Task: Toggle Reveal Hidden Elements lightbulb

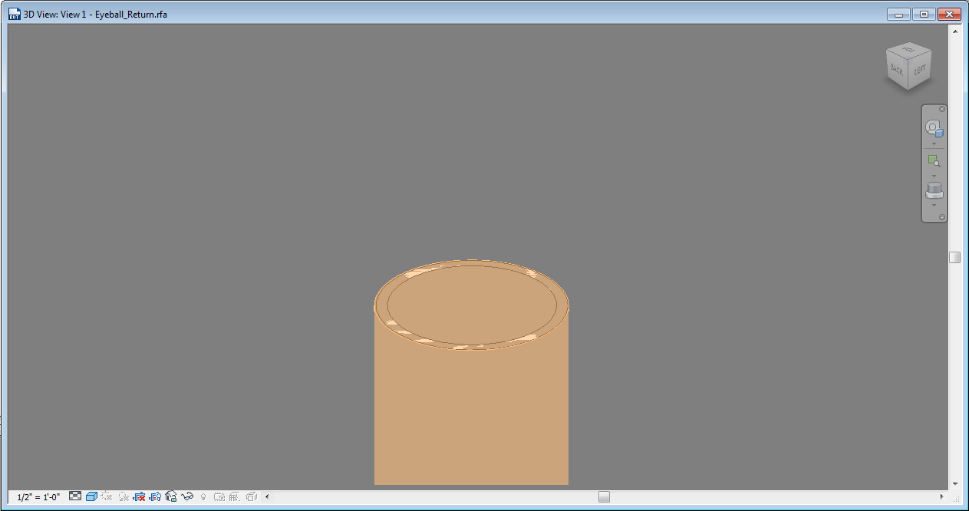Action: coord(203,497)
